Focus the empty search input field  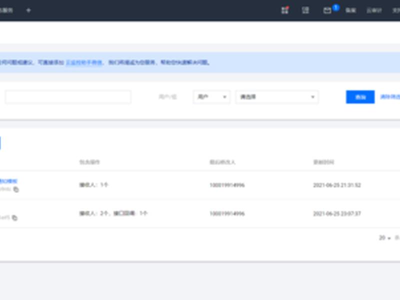click(x=68, y=97)
